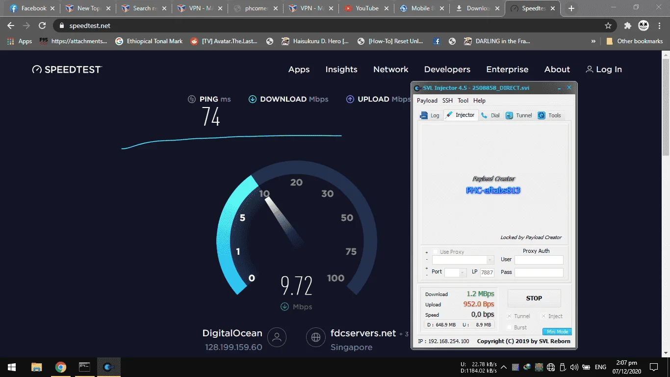Viewport: 670px width, 377px height.
Task: Click the SVL Injector taskbar icon
Action: click(109, 367)
